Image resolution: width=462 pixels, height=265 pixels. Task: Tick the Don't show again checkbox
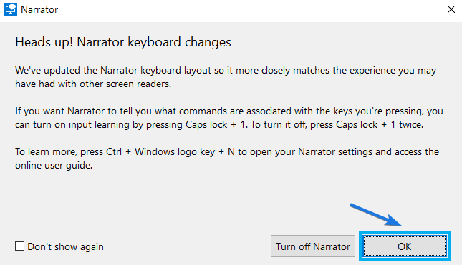coord(20,246)
